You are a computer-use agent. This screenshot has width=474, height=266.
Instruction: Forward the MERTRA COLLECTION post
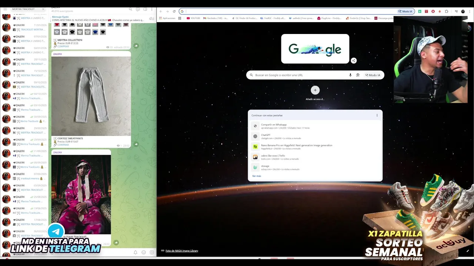coord(136,46)
